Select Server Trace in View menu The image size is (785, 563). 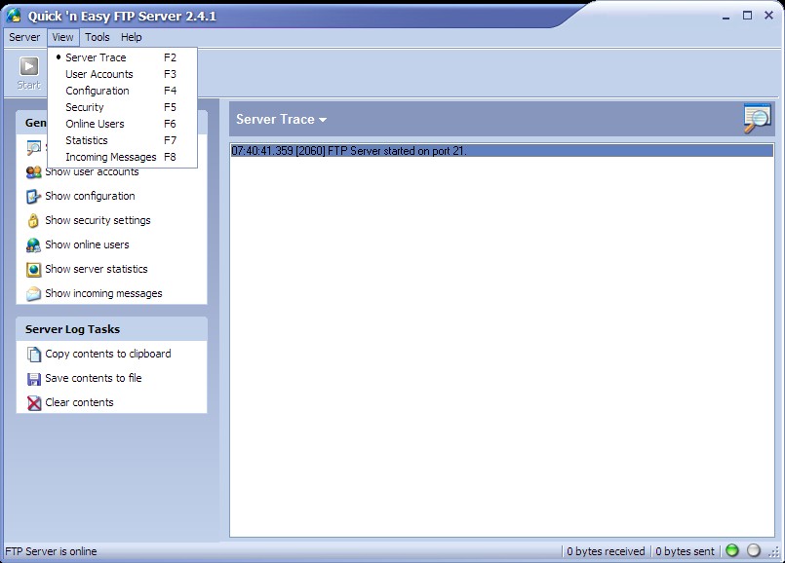coord(122,57)
